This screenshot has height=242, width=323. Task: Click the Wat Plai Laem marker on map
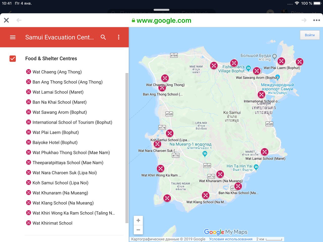281,61
